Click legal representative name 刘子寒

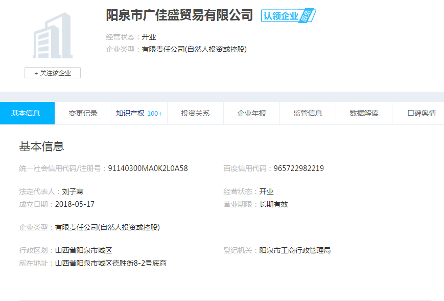[x=73, y=192]
